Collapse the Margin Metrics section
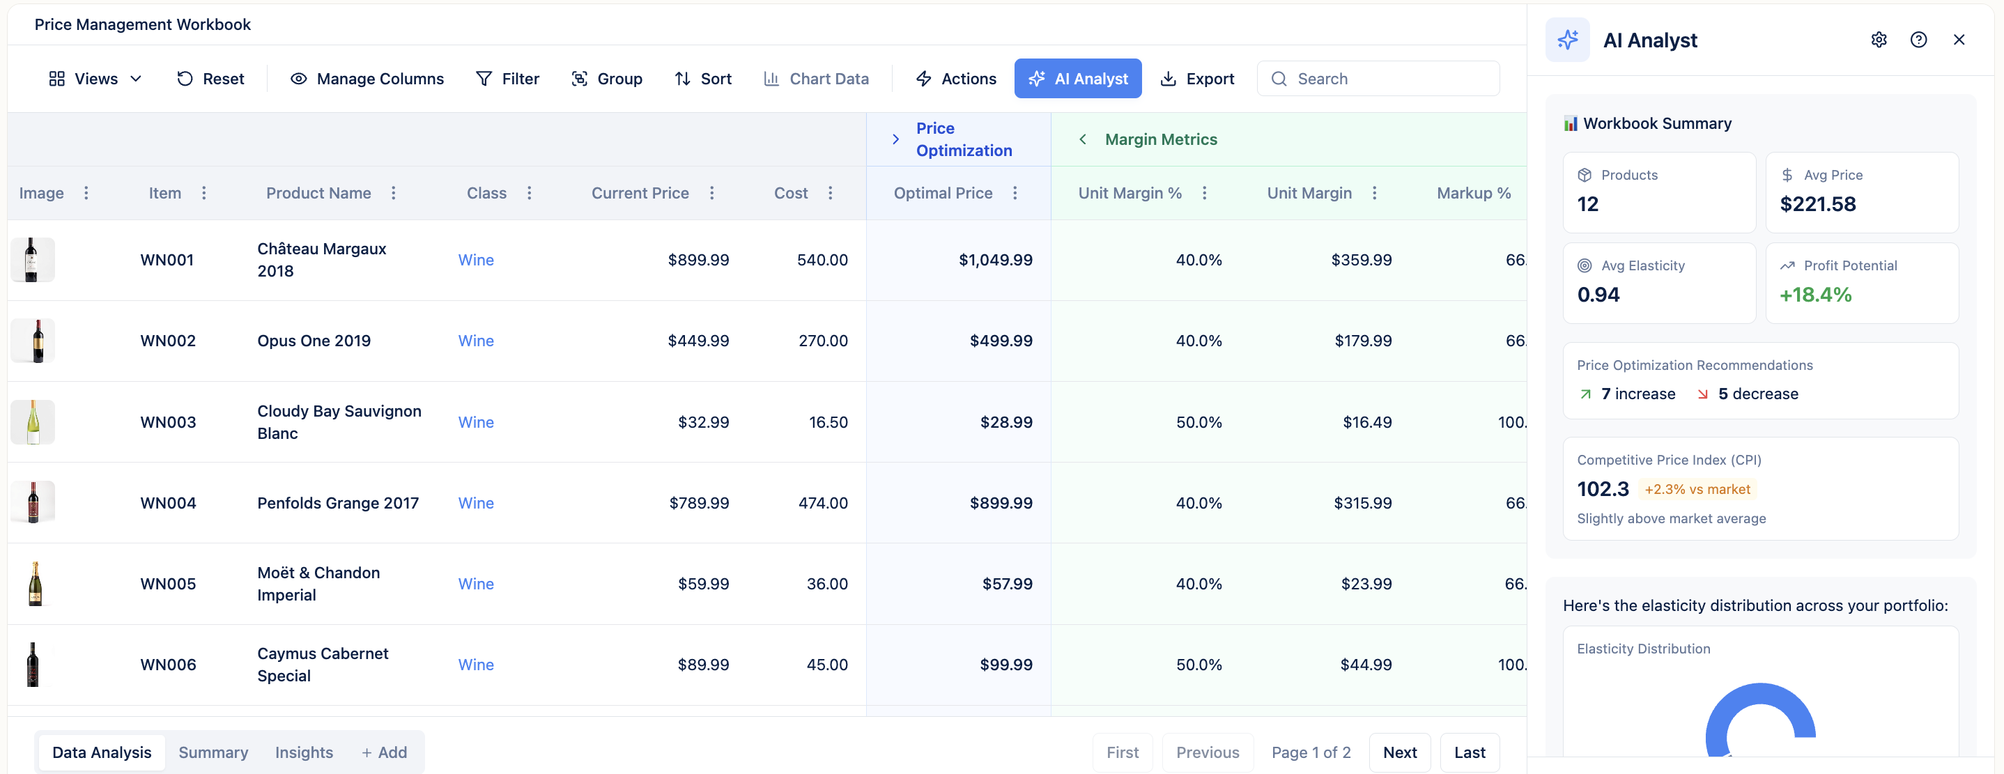Image resolution: width=2004 pixels, height=774 pixels. pos(1083,139)
